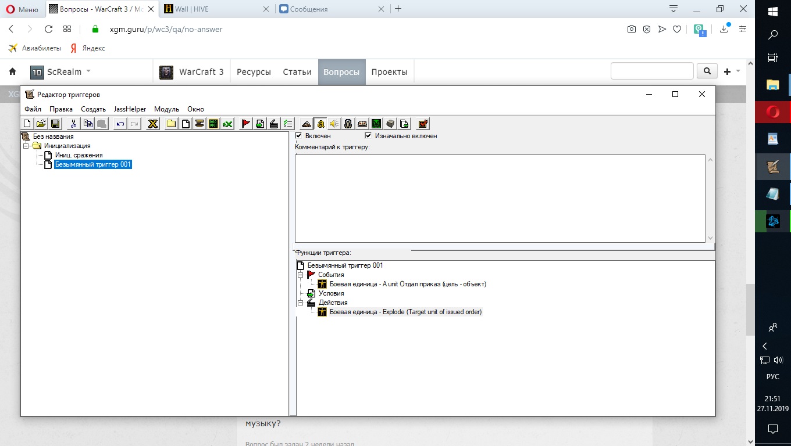Open the Авиабилеты bookmark
Viewport: 791px width, 446px height.
point(34,48)
